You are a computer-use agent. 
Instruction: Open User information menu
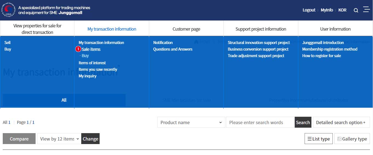point(335,29)
